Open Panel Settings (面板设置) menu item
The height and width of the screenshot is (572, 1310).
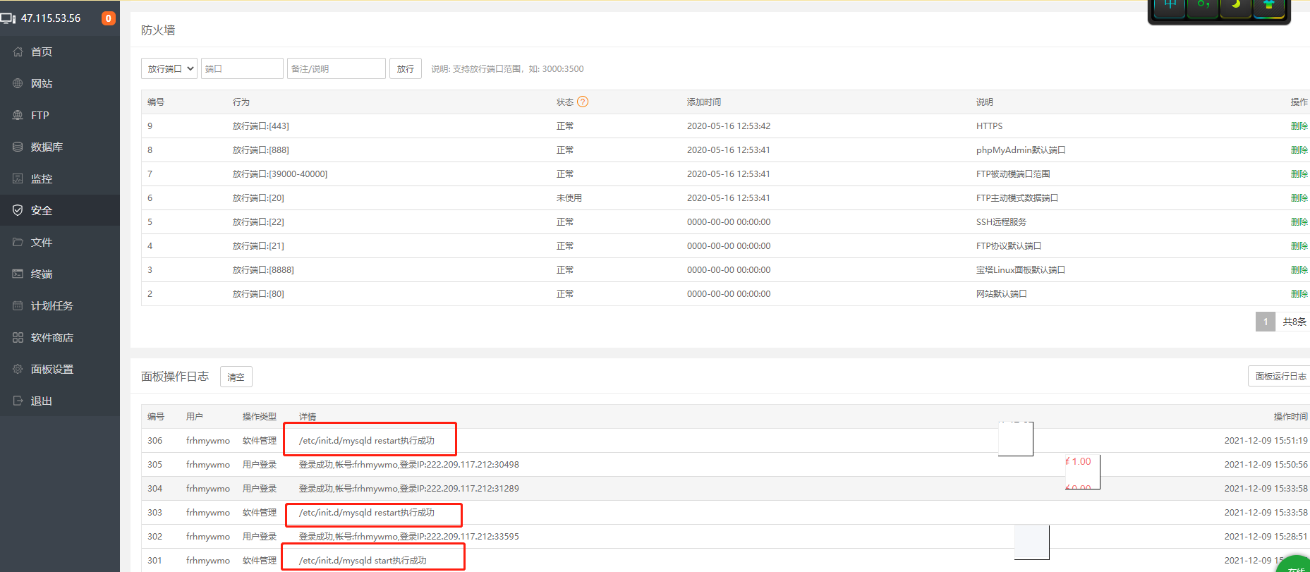coord(51,369)
